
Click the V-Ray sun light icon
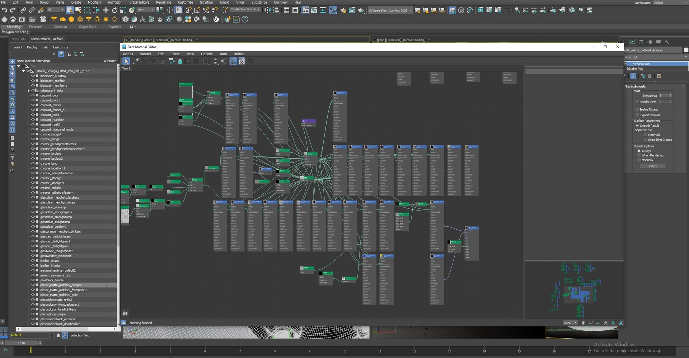tap(106, 19)
